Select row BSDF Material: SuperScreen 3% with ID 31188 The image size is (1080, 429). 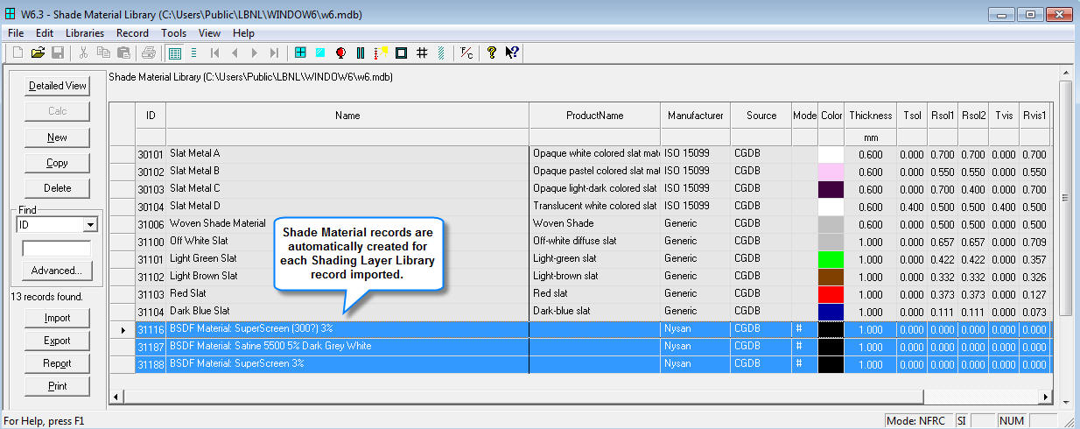pos(579,364)
